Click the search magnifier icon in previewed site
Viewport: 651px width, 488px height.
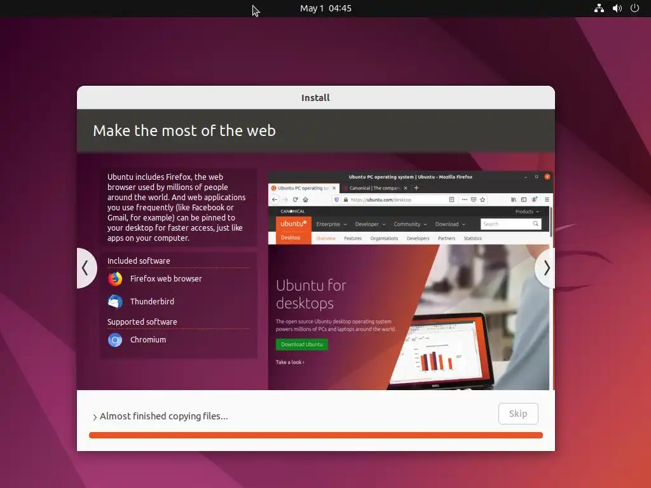(535, 224)
